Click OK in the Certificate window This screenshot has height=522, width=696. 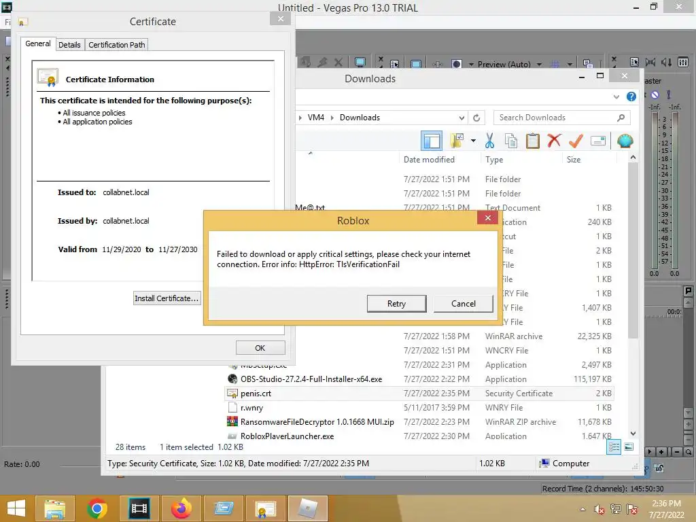(x=260, y=348)
